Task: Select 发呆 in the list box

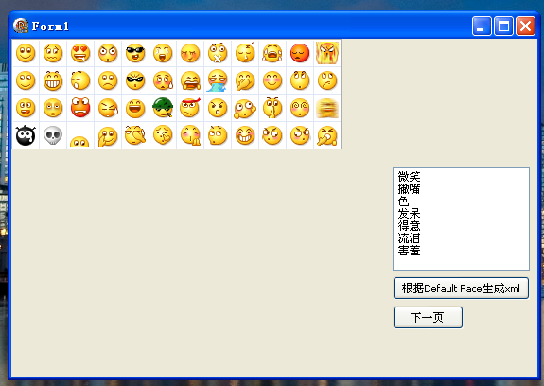Action: [x=409, y=213]
